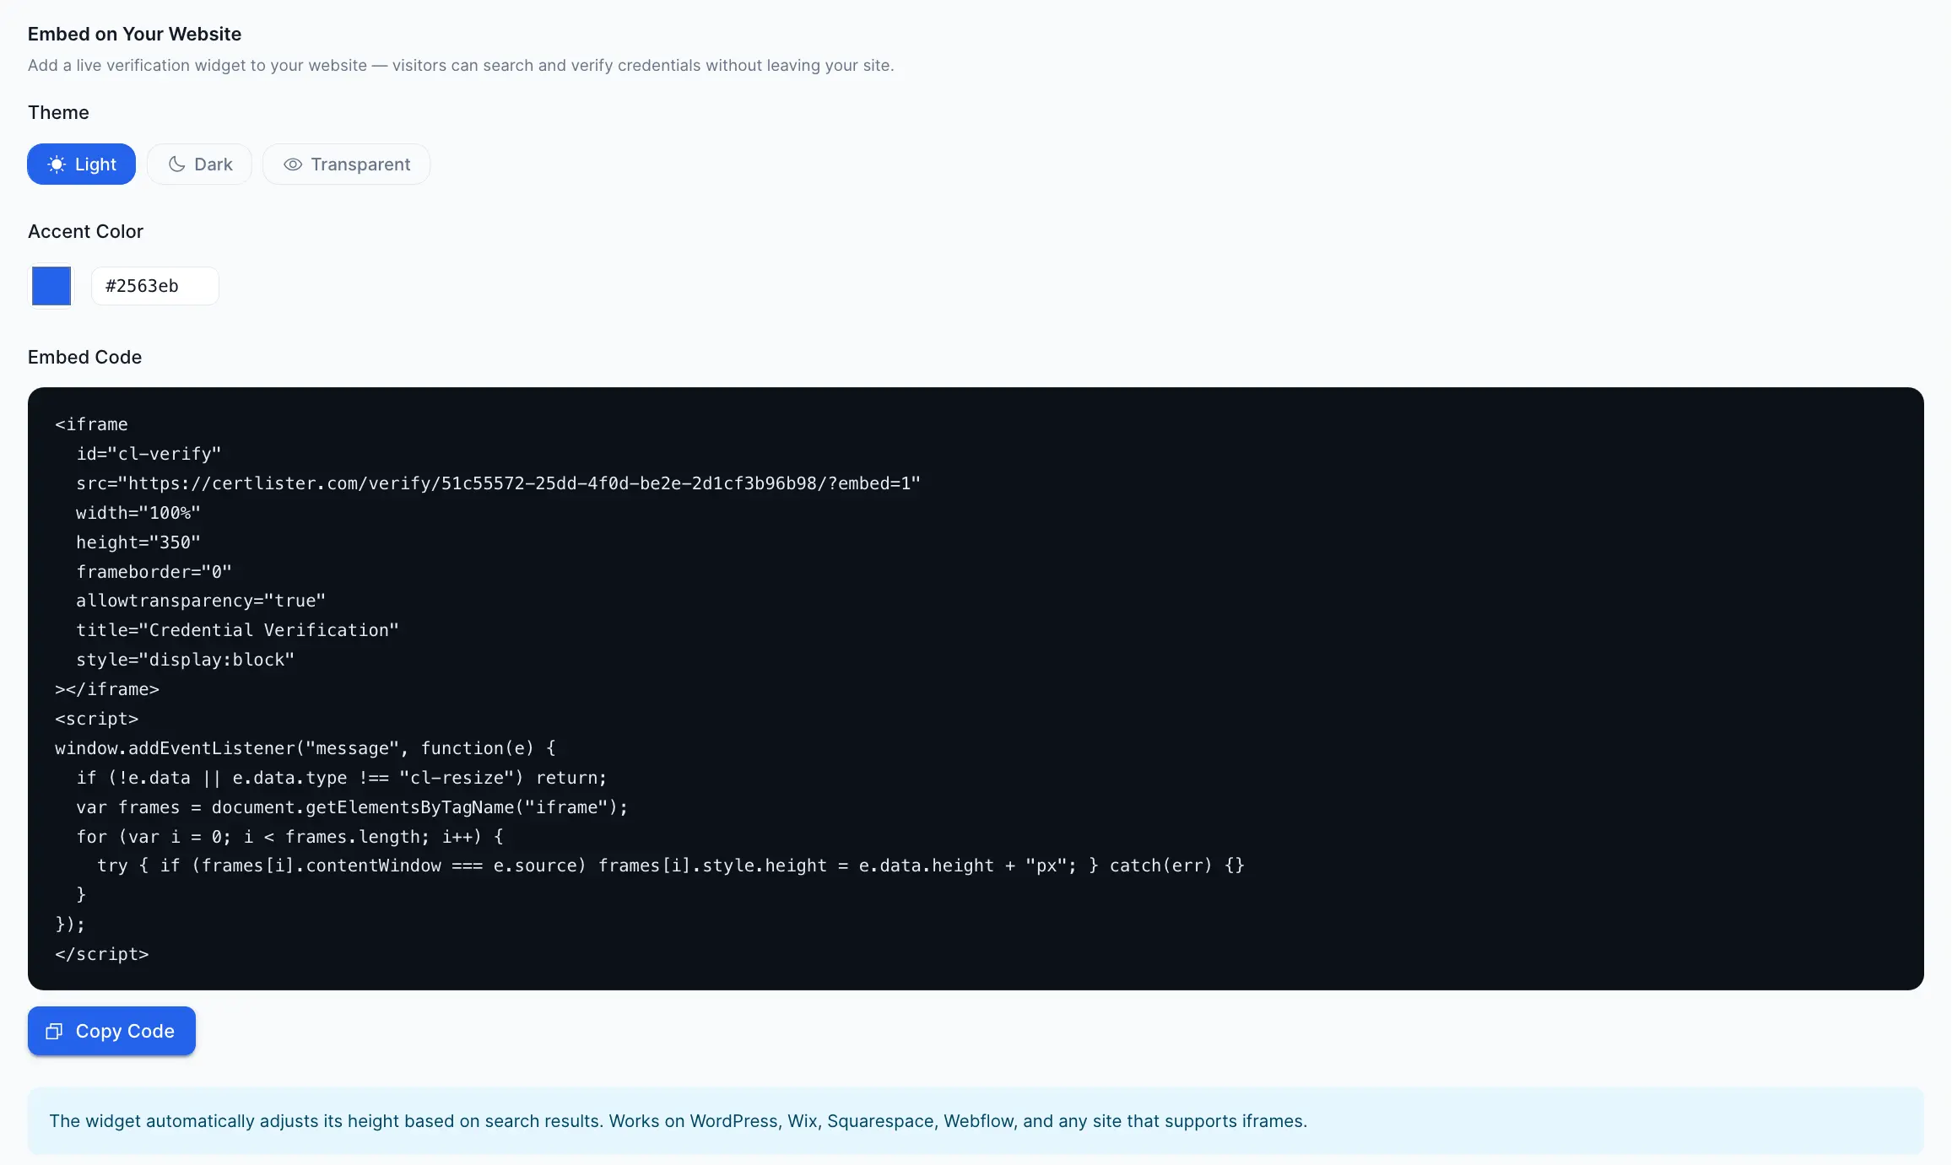The height and width of the screenshot is (1165, 1952).
Task: Select the Dark theme
Action: point(199,164)
